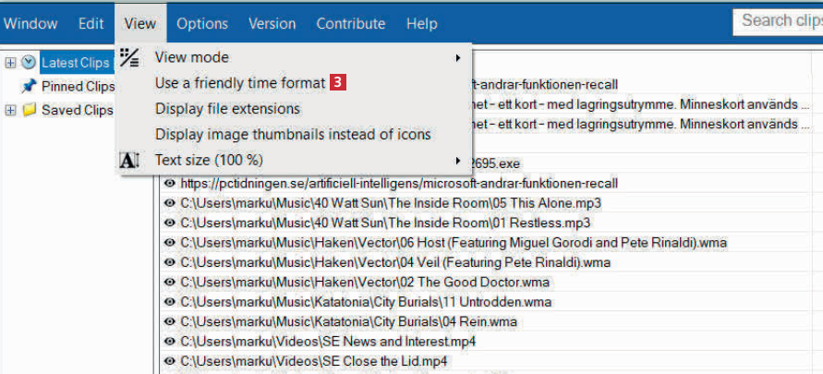Enable 'Display file extensions' option
This screenshot has width=823, height=374.
click(227, 109)
